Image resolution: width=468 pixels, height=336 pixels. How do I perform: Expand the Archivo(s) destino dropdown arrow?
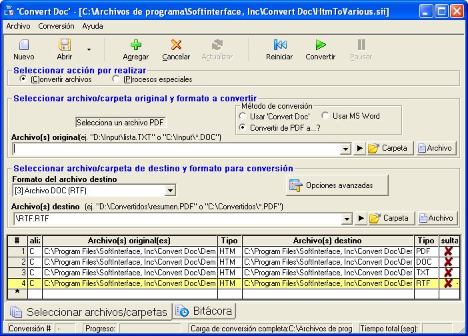[x=347, y=219]
